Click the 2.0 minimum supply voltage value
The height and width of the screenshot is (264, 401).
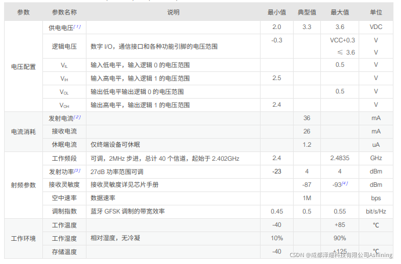tap(276, 27)
